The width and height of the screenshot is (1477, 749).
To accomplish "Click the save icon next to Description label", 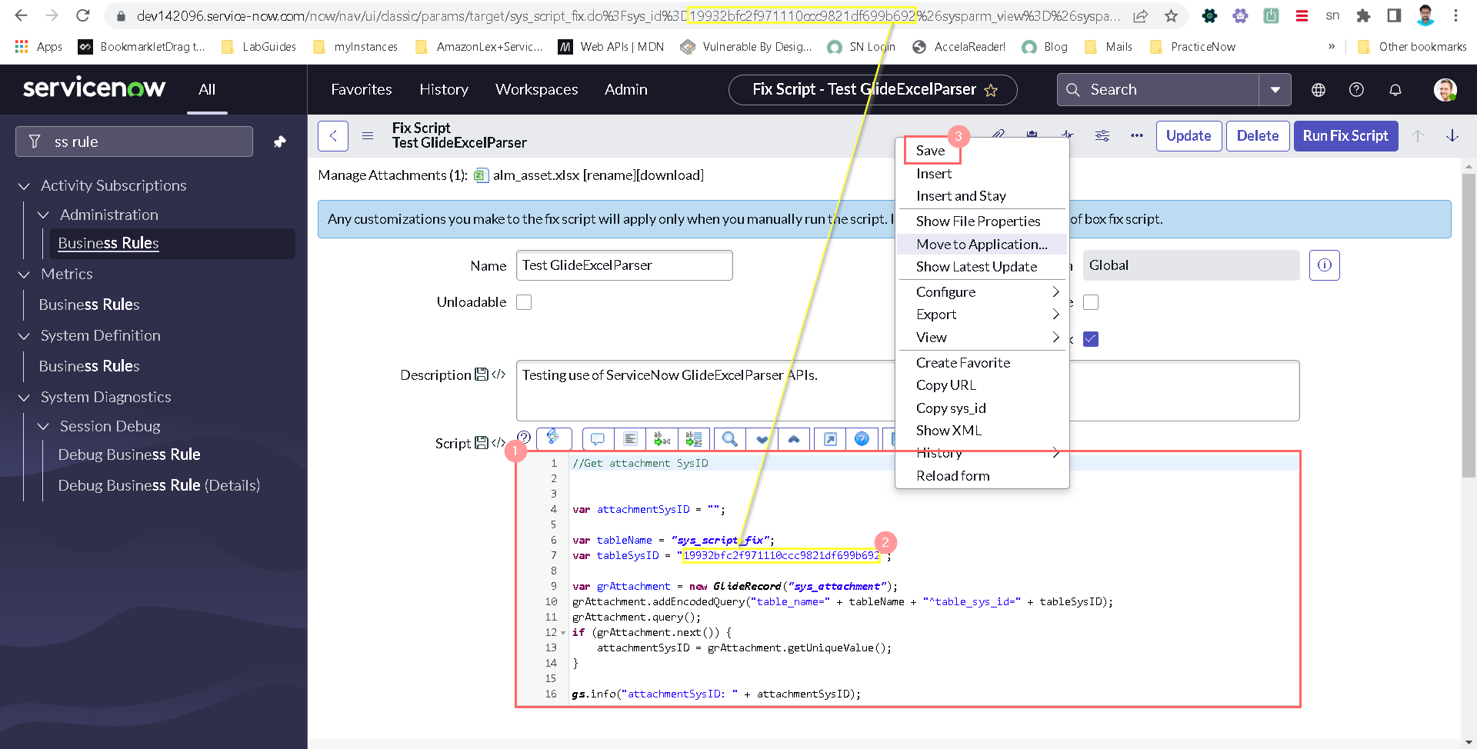I will click(482, 374).
